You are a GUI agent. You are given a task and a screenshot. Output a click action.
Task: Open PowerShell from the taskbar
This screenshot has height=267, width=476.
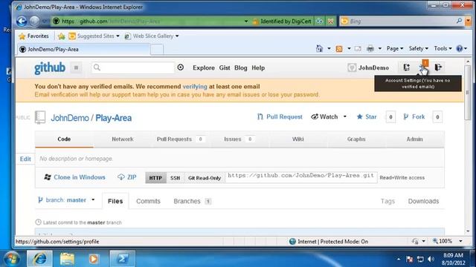click(x=123, y=259)
